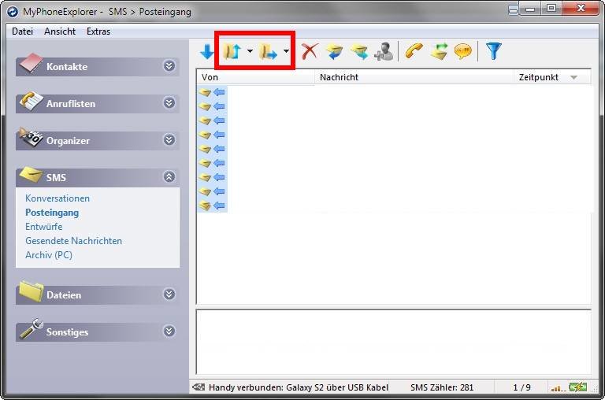Delete message with the red X icon
The height and width of the screenshot is (400, 605).
[310, 51]
